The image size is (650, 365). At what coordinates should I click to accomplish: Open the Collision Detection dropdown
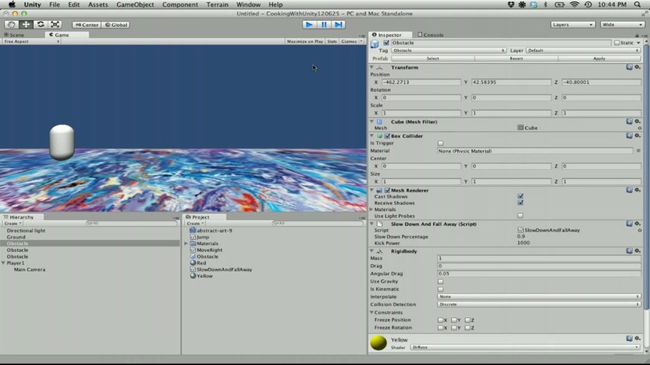[539, 304]
